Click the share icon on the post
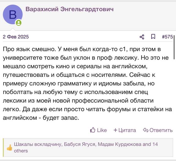176x161 pixels. pyautogui.click(x=142, y=37)
